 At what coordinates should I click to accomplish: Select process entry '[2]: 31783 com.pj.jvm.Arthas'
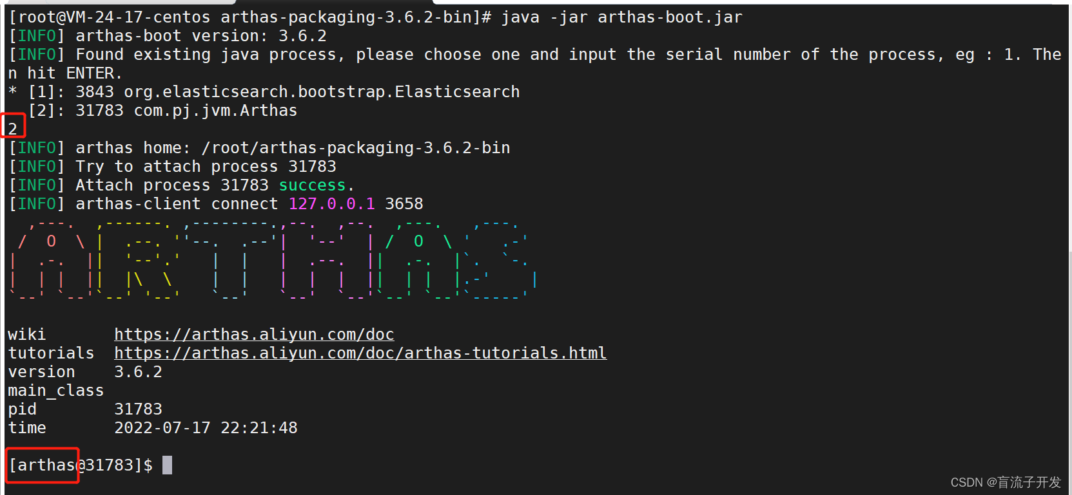[x=162, y=111]
